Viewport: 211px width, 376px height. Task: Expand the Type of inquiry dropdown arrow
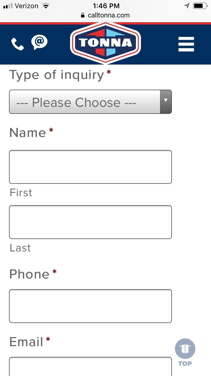[166, 102]
